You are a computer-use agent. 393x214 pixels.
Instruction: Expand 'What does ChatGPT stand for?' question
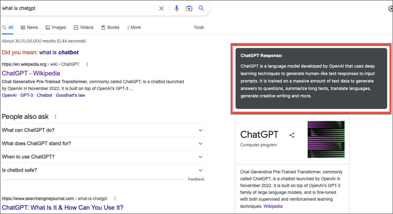click(200, 143)
